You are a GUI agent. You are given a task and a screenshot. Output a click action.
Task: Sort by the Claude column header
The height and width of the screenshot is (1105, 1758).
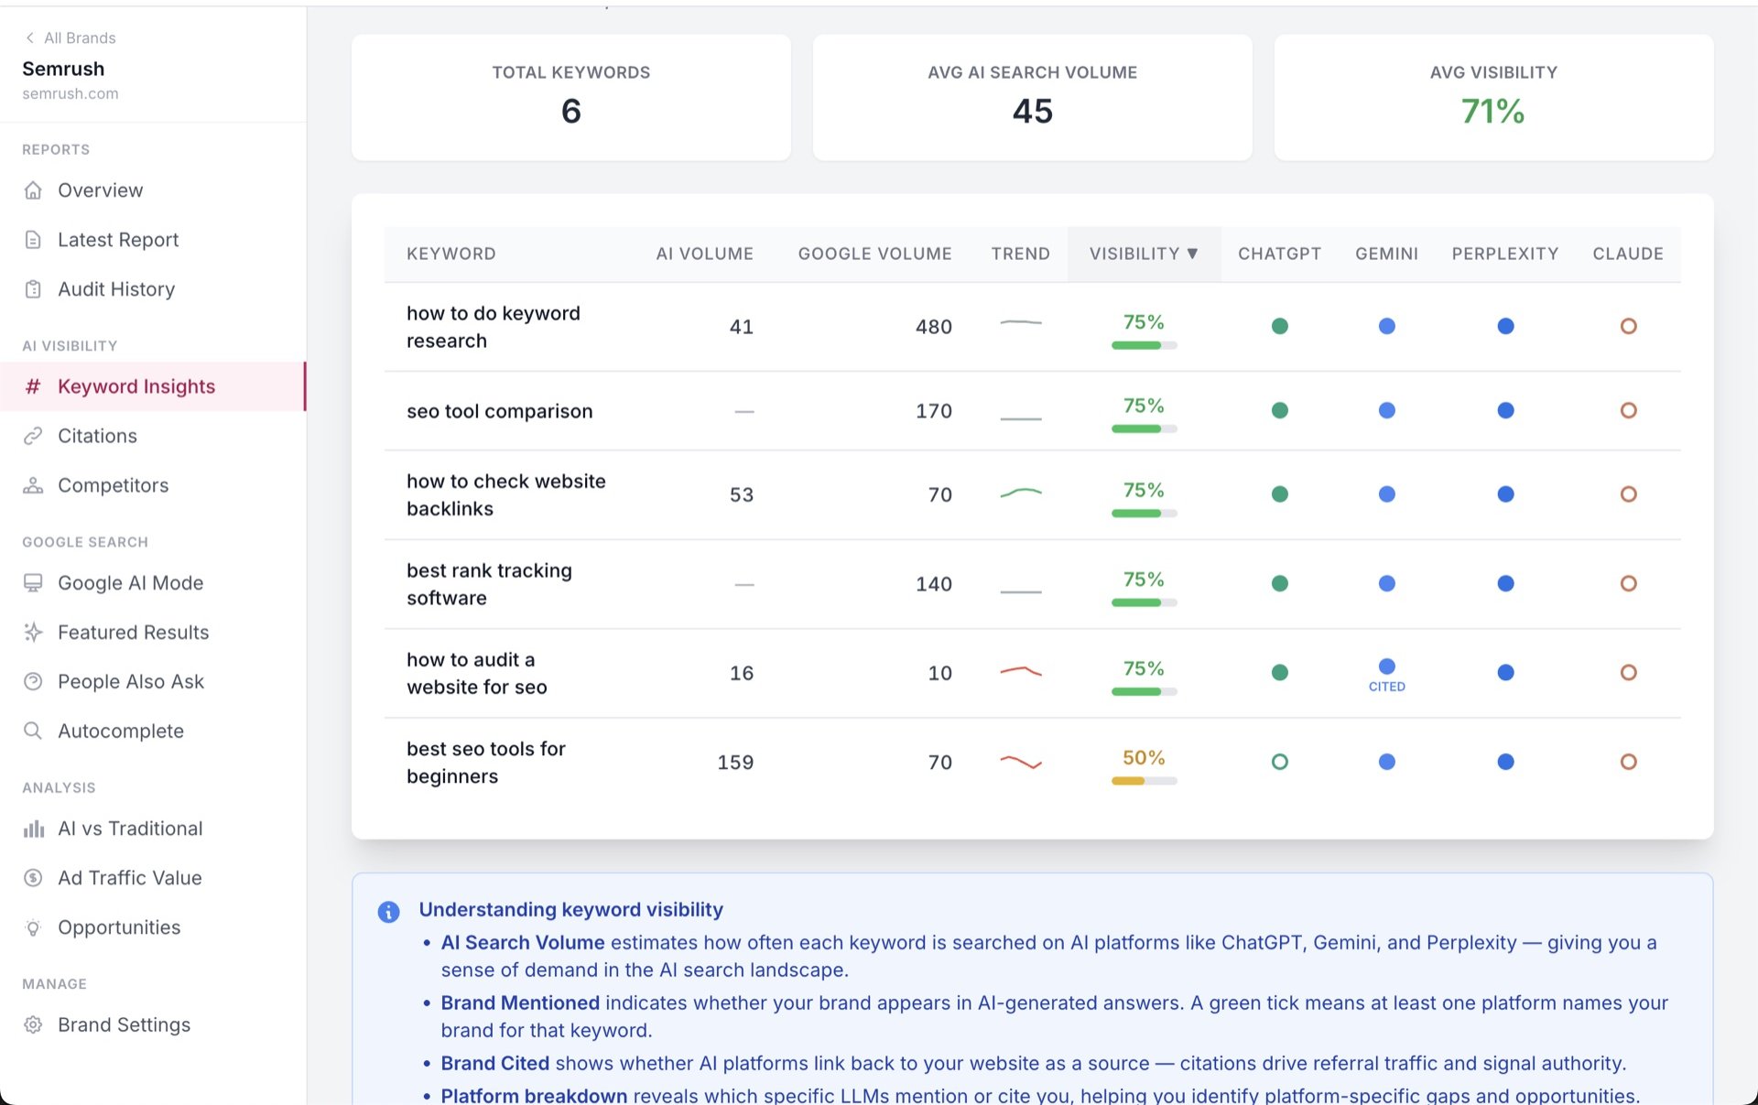point(1627,254)
